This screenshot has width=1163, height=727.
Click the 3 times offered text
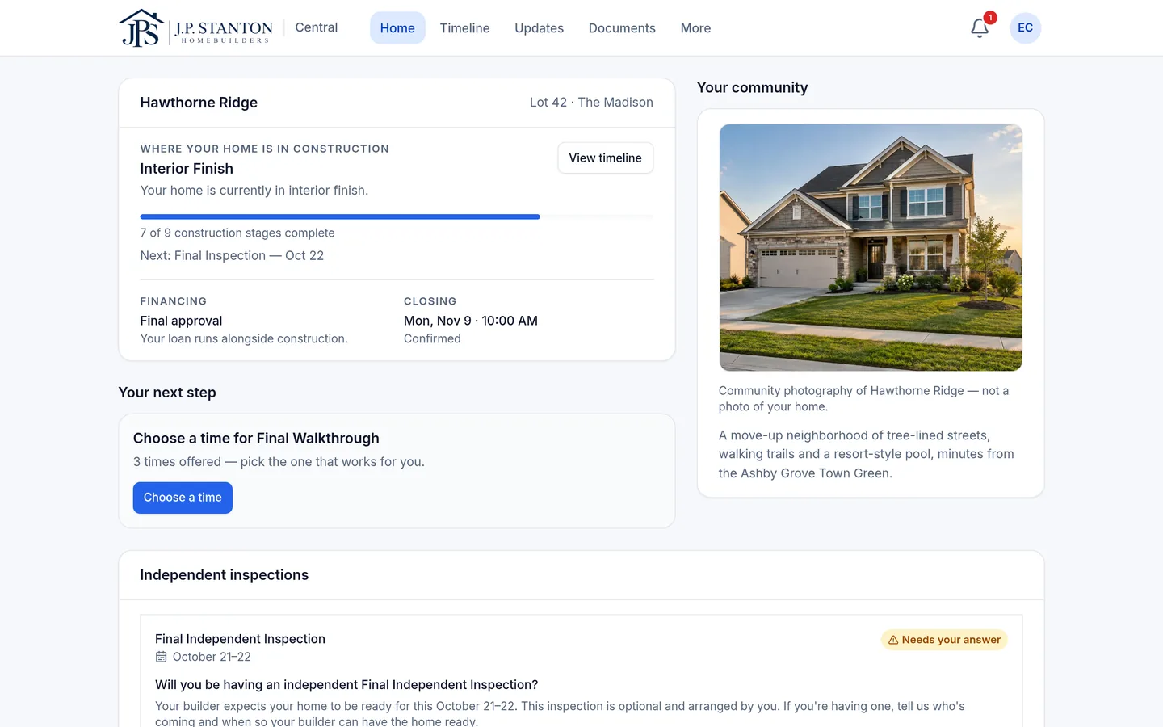(x=279, y=462)
